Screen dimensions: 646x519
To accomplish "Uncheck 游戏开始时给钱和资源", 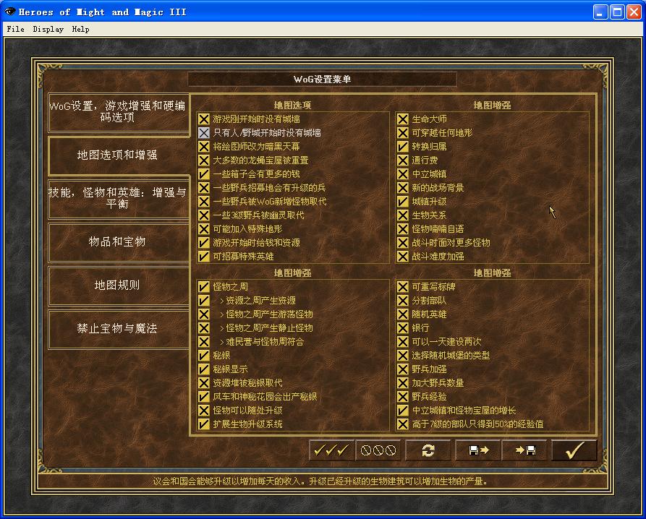I will [203, 243].
